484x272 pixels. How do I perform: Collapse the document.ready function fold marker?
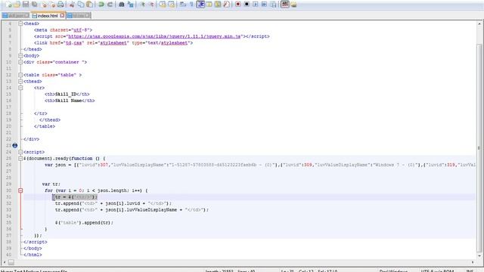point(20,159)
